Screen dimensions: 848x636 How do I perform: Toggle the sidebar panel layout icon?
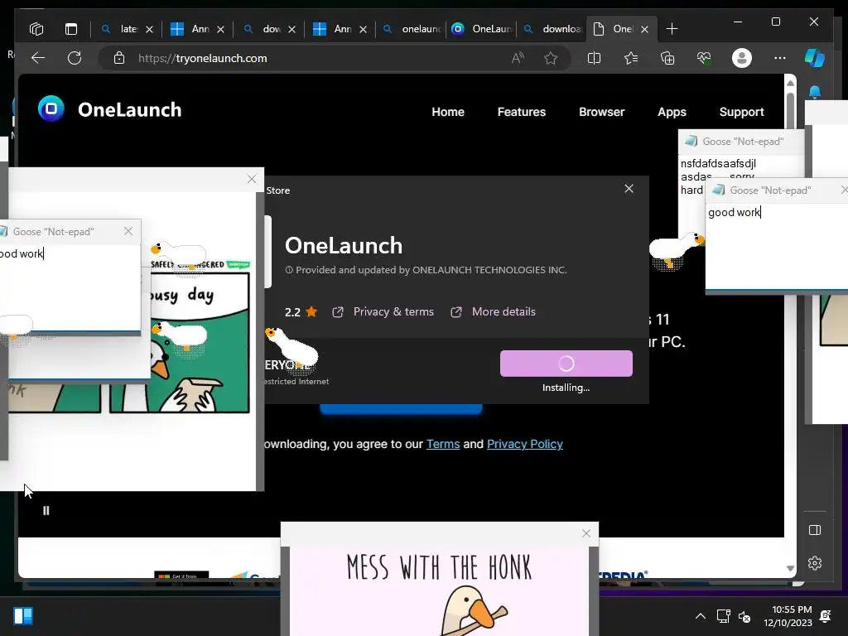click(x=815, y=530)
